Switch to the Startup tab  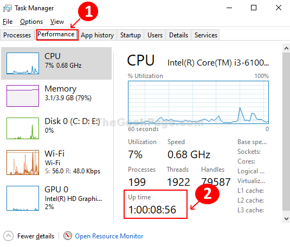coord(131,35)
